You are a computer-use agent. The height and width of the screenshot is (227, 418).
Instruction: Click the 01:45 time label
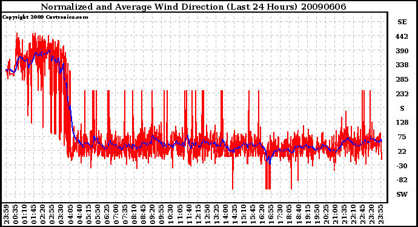(33, 214)
